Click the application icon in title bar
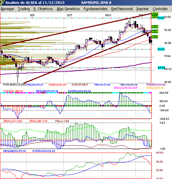Viewport: 172px width, 179px height. click(x=2, y=3)
